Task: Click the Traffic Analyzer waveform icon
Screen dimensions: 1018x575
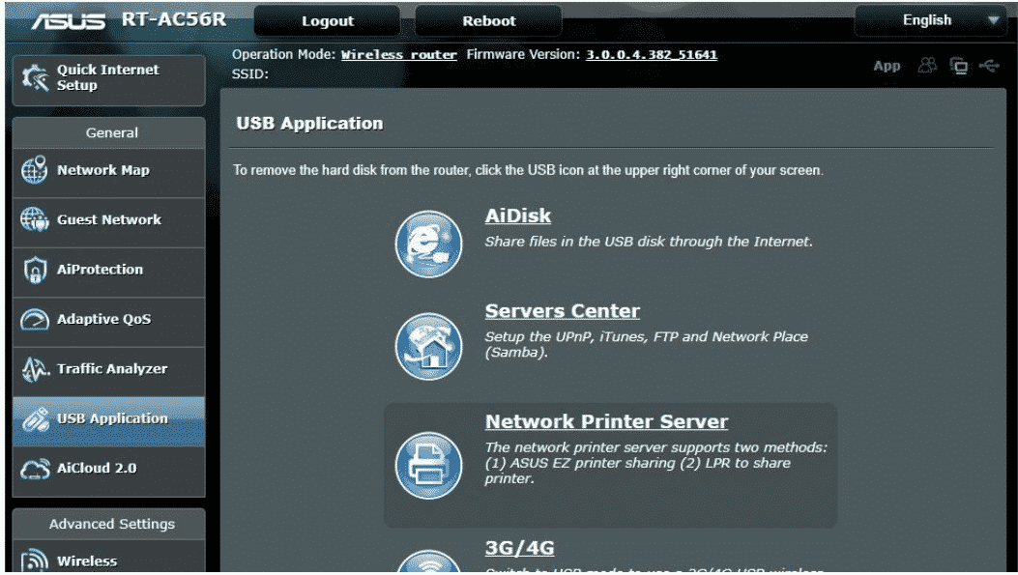Action: pyautogui.click(x=35, y=369)
